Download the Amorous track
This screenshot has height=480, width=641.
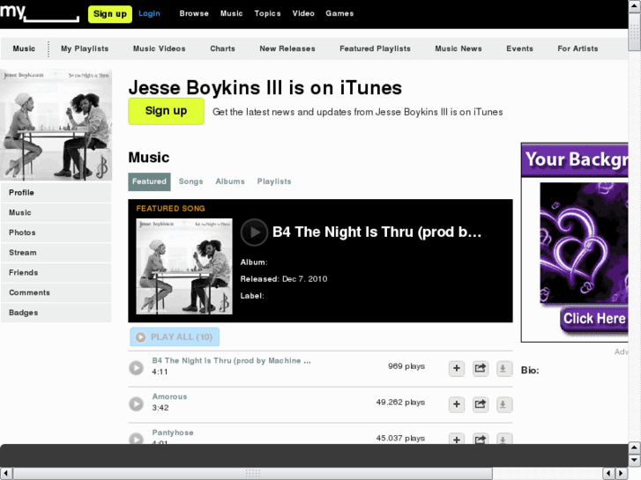click(x=504, y=404)
